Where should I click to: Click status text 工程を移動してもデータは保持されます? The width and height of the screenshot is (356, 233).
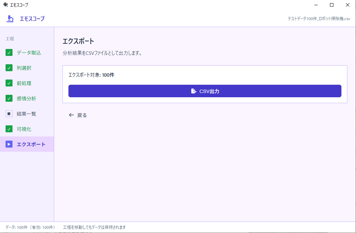click(94, 227)
